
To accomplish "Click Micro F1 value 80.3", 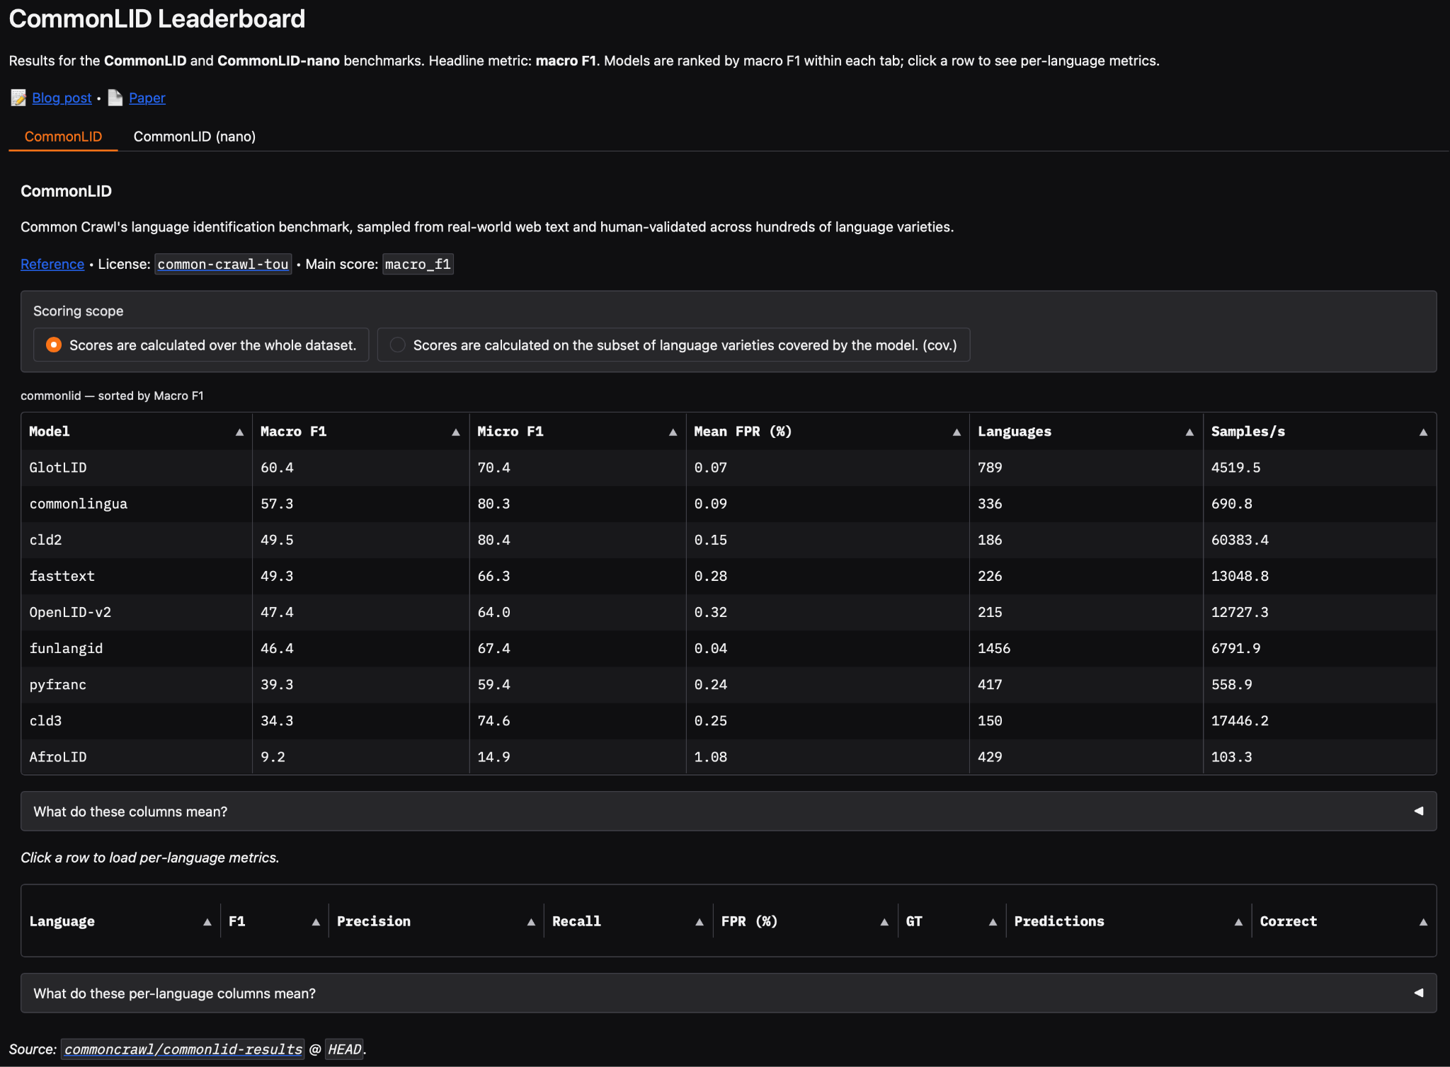I will point(493,504).
